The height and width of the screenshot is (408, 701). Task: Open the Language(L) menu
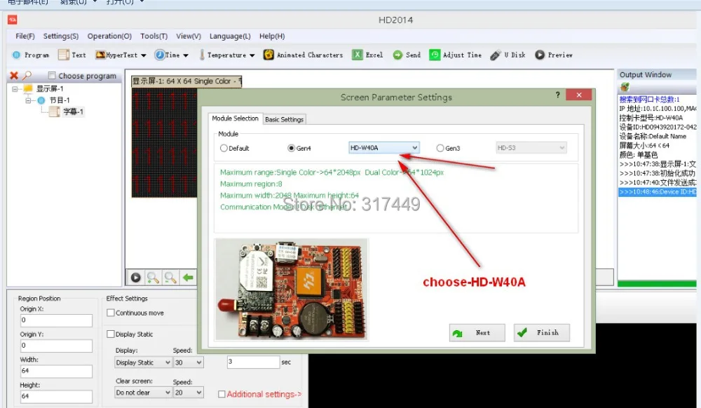230,36
